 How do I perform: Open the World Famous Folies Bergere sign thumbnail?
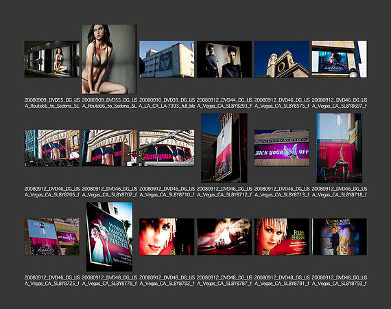[109, 237]
